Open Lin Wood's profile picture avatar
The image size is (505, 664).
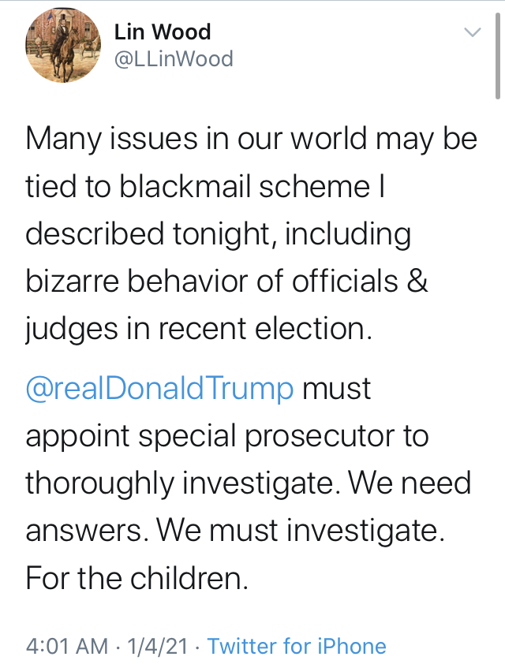pos(63,45)
